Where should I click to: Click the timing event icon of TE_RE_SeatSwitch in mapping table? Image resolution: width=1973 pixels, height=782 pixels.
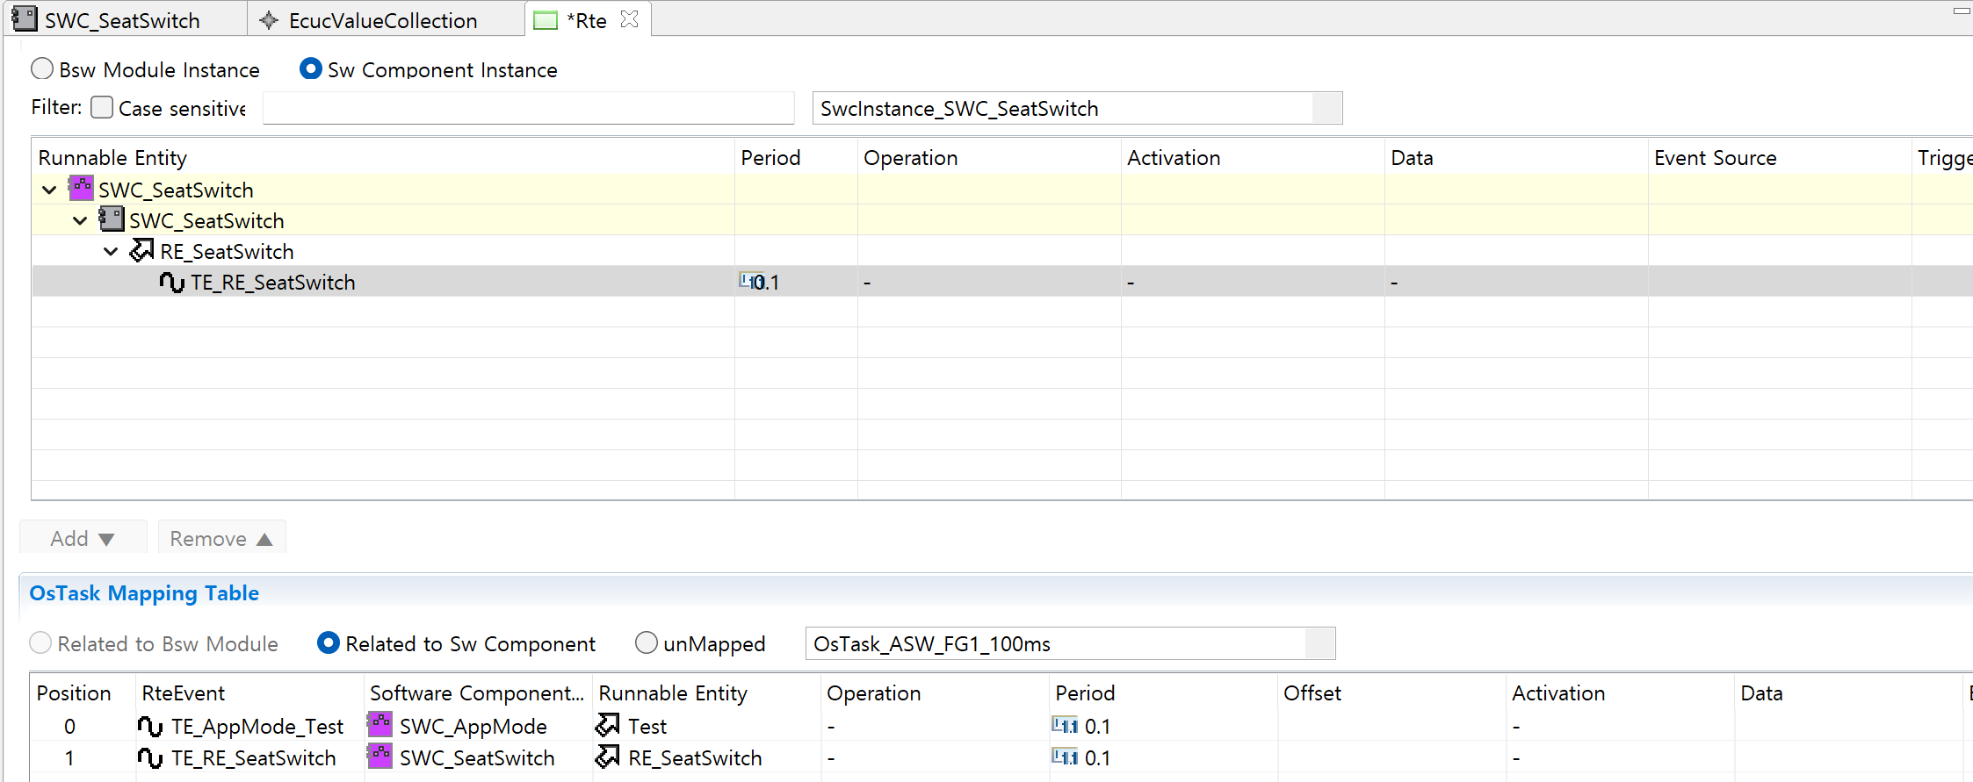150,757
